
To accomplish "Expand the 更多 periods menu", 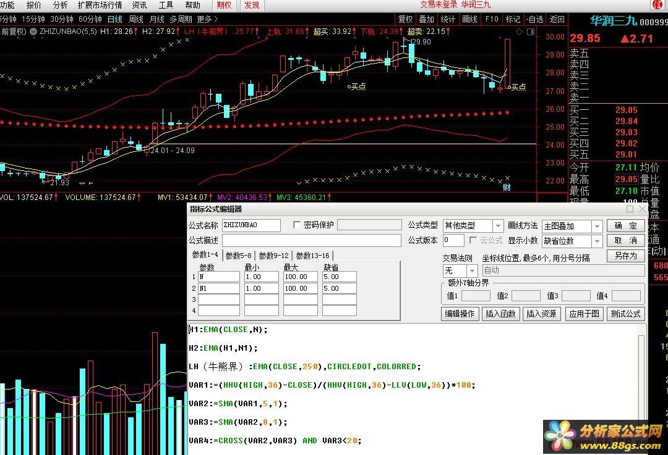I will (207, 19).
